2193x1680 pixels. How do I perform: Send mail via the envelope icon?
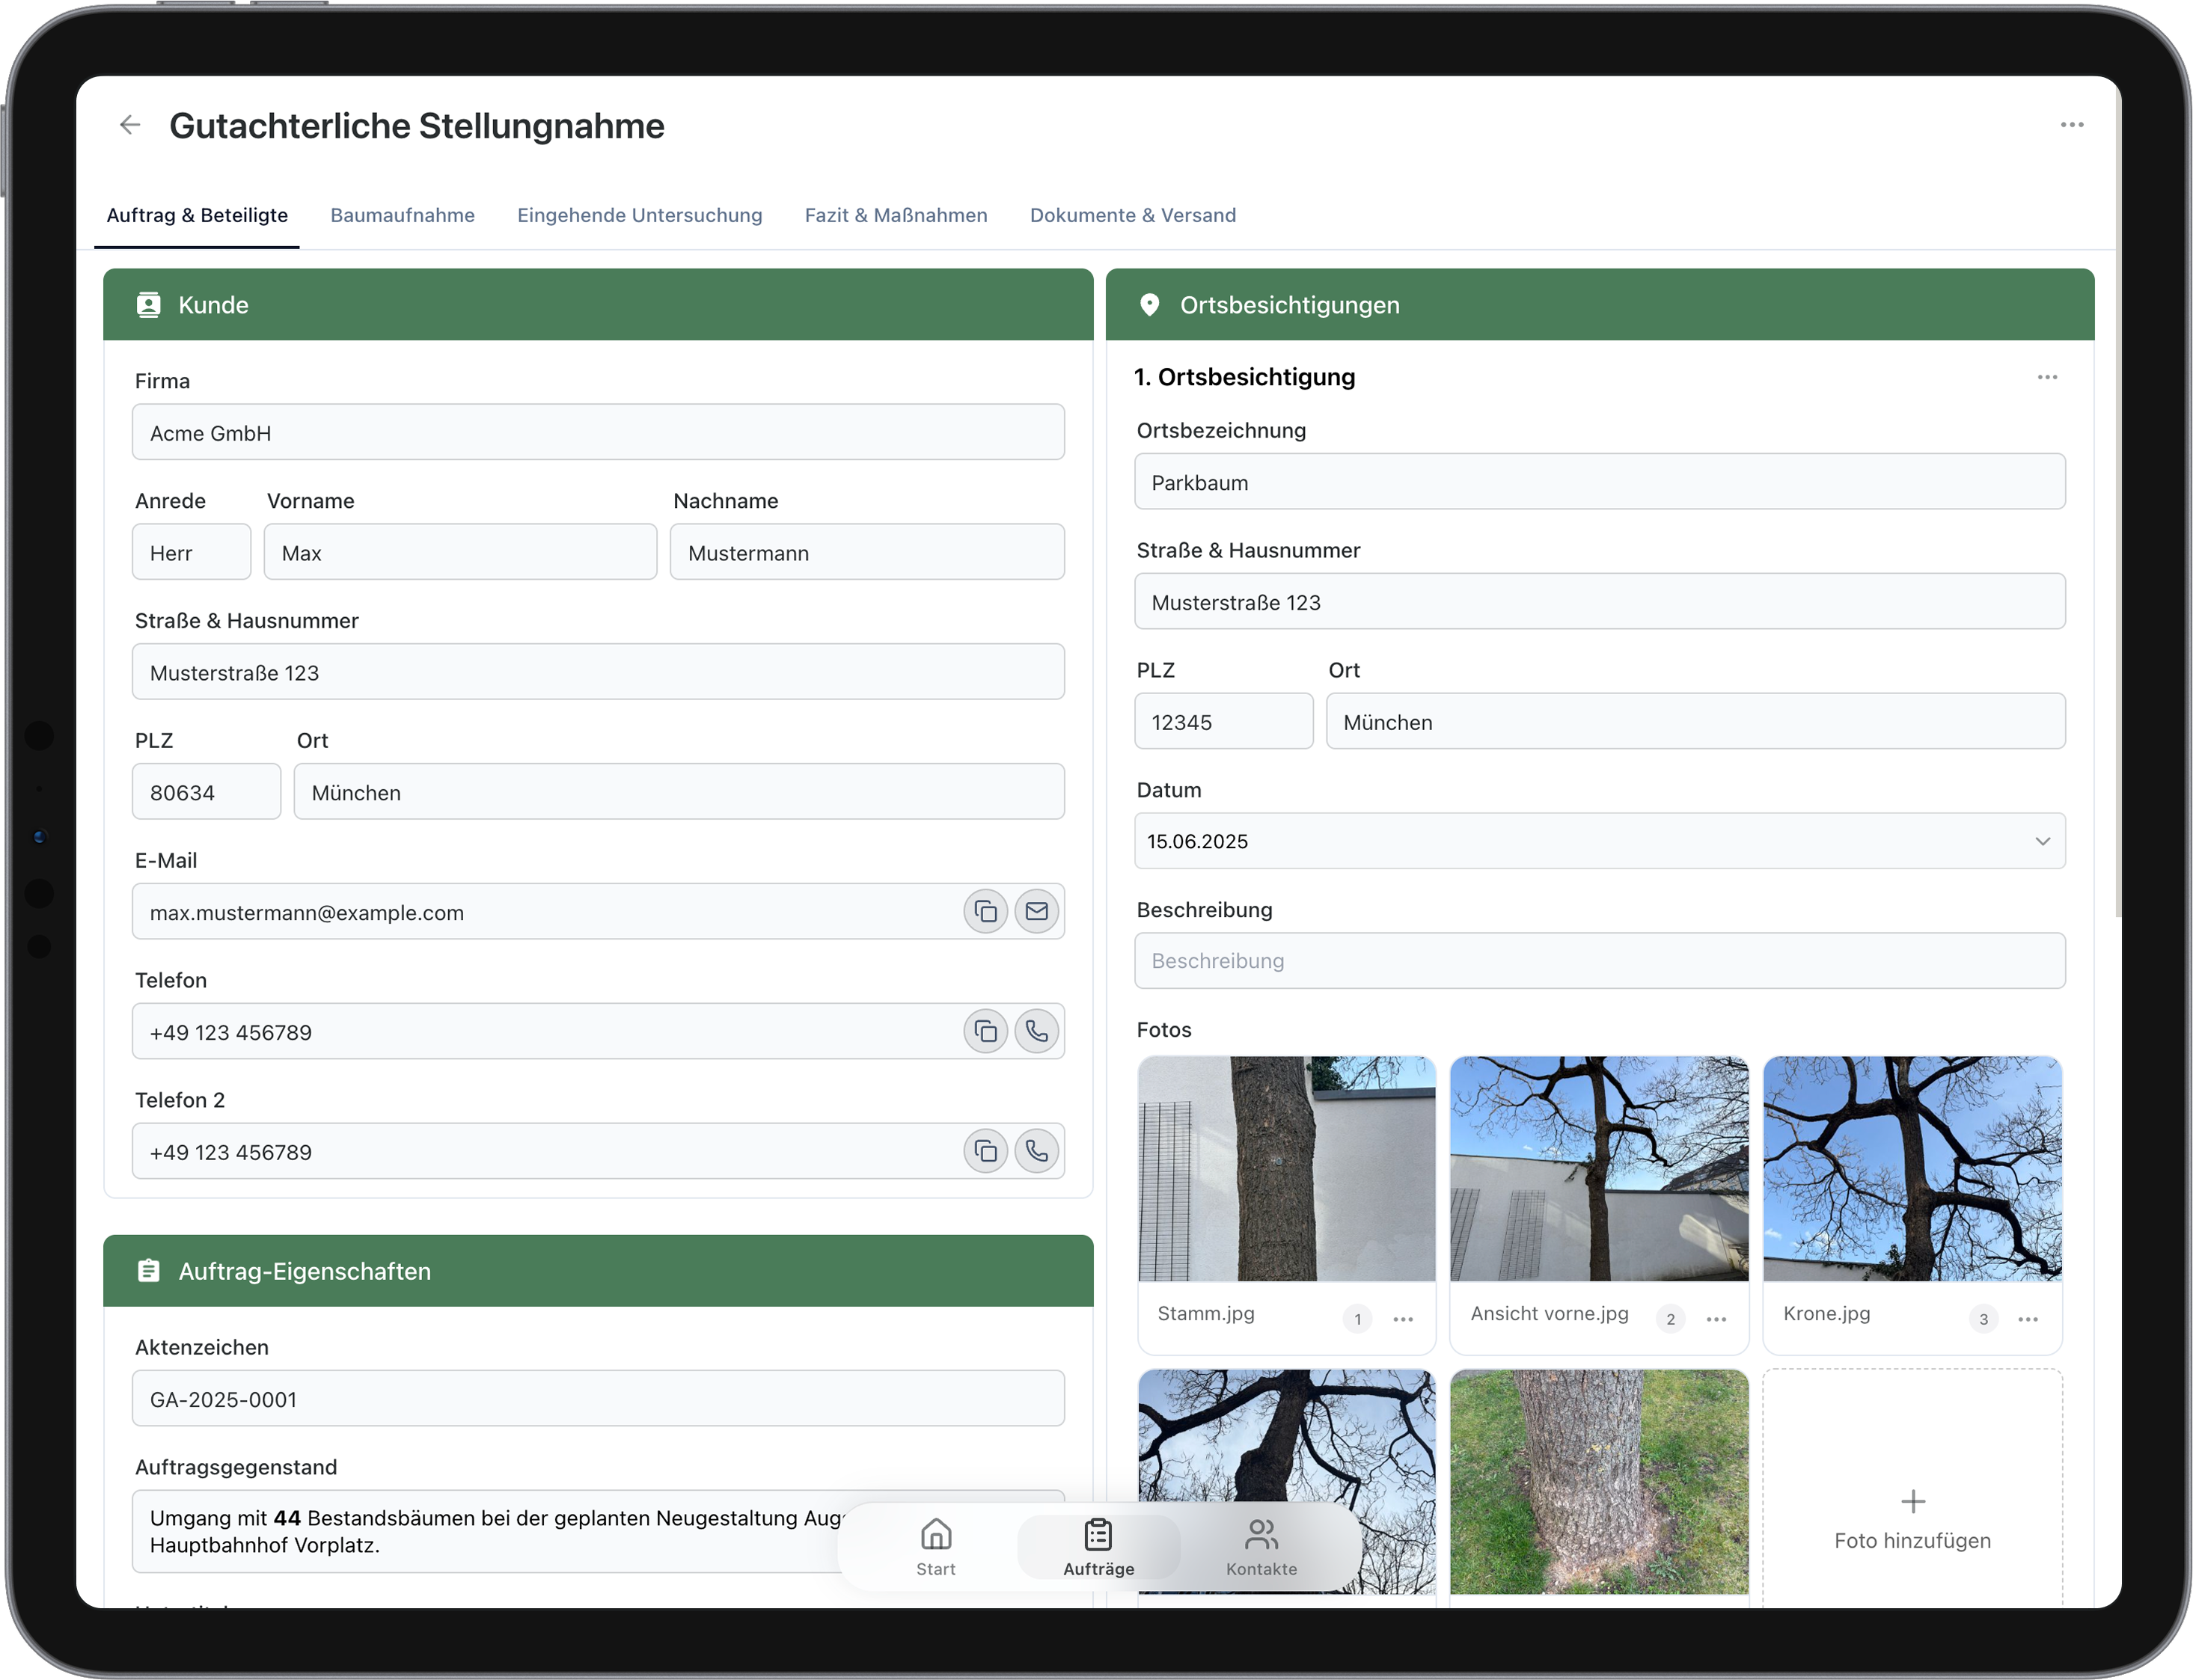(1036, 911)
